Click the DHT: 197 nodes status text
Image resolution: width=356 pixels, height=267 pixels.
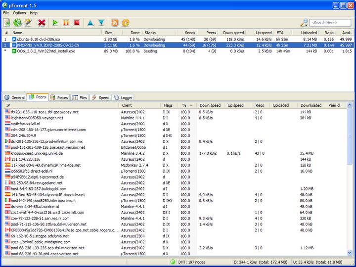click(x=192, y=262)
